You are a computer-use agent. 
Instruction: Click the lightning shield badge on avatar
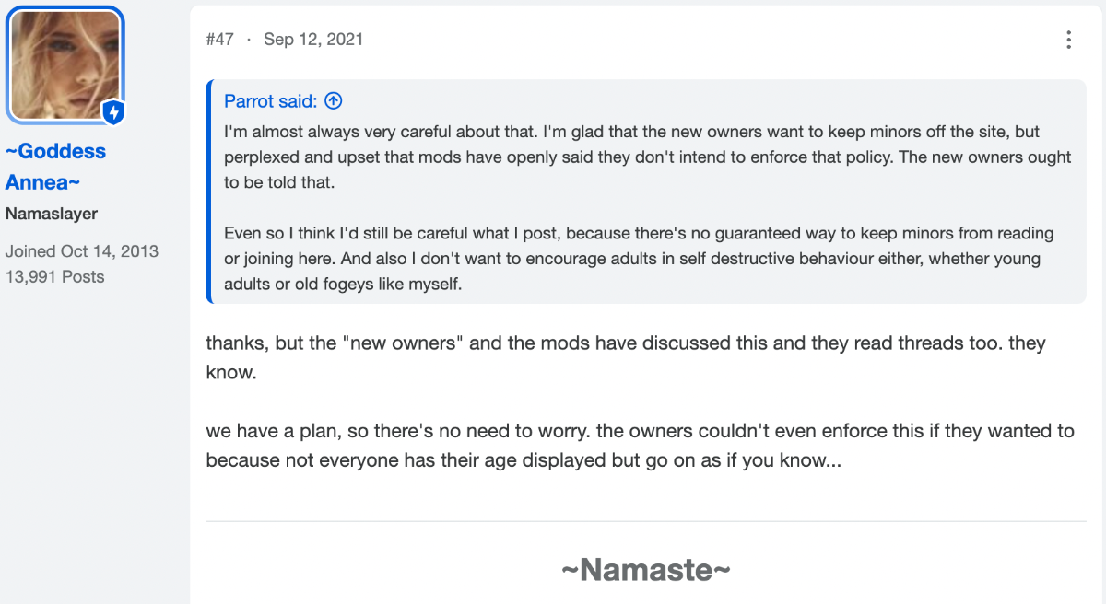[x=113, y=112]
